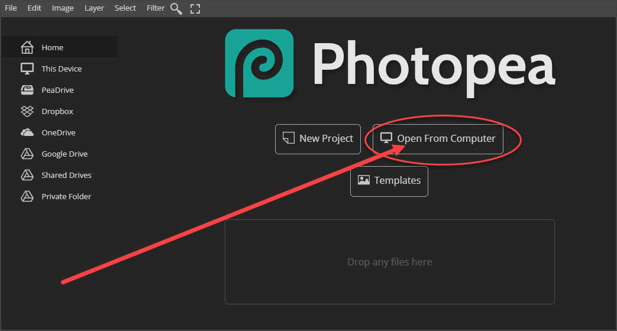Open the Image menu
This screenshot has width=617, height=331.
coord(63,8)
